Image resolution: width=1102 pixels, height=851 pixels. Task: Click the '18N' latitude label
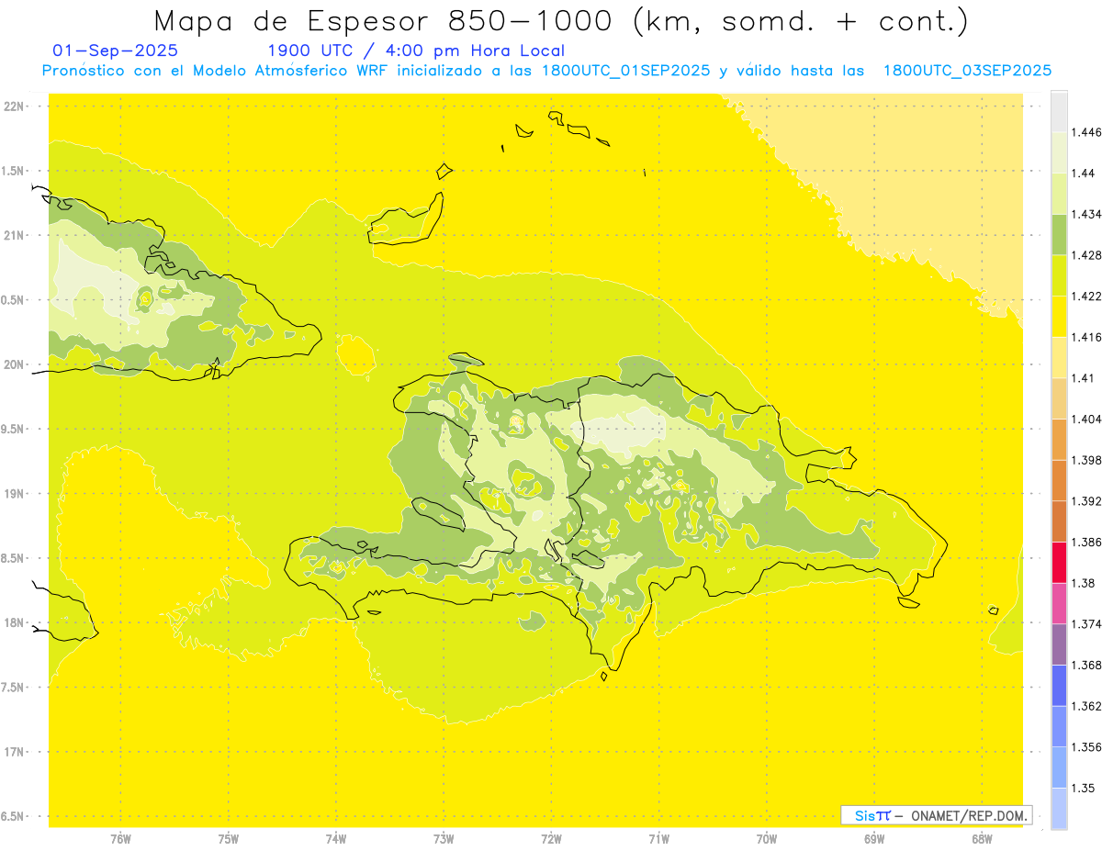pyautogui.click(x=13, y=622)
